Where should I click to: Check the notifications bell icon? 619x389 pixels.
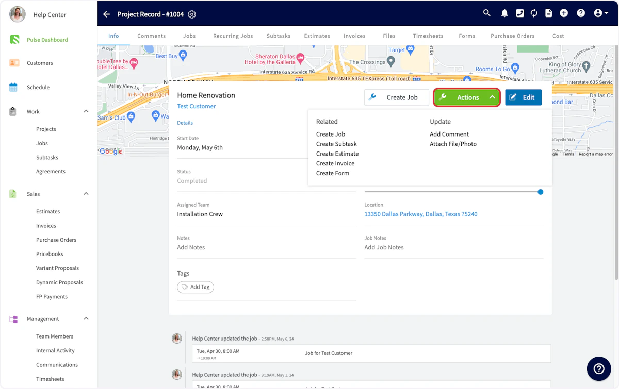[504, 13]
